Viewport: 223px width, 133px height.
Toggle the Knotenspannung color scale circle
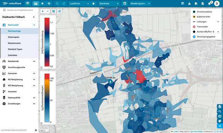click(41, 67)
